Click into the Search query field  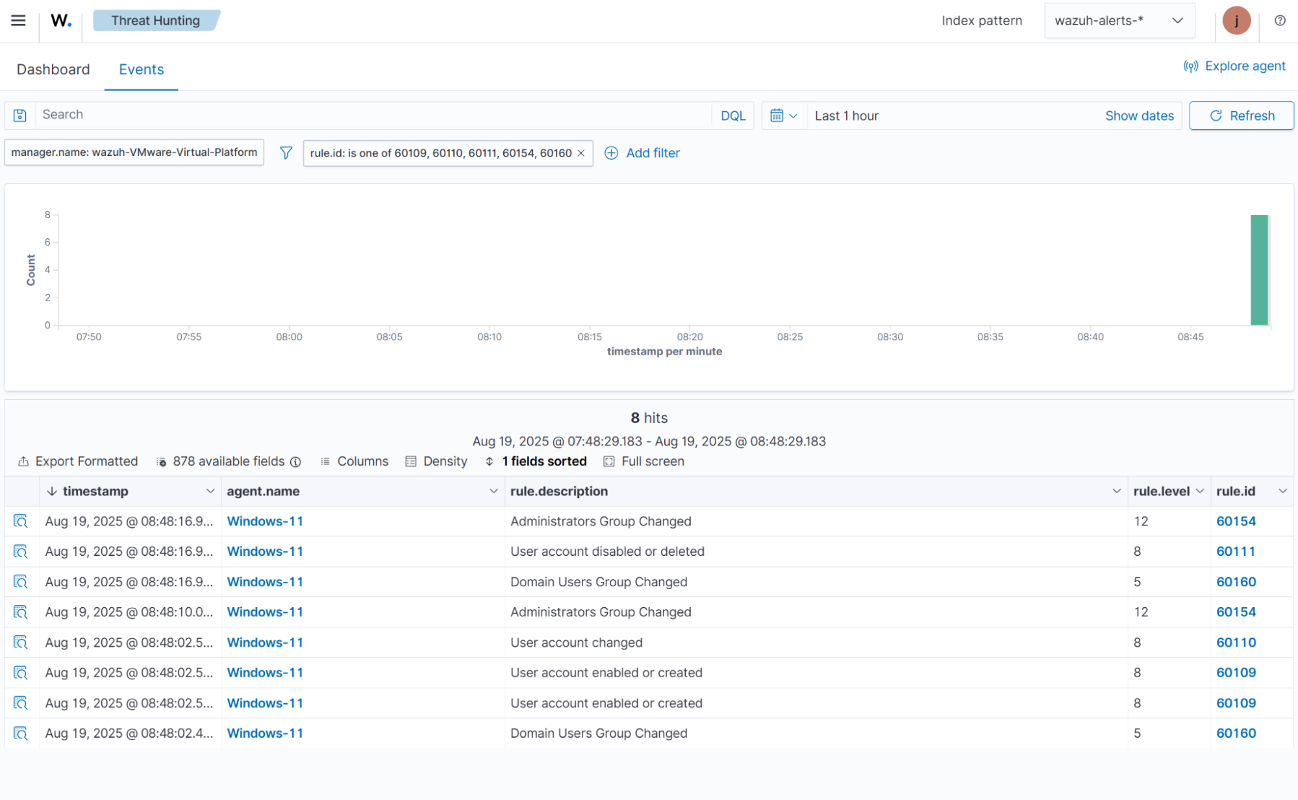coord(373,115)
